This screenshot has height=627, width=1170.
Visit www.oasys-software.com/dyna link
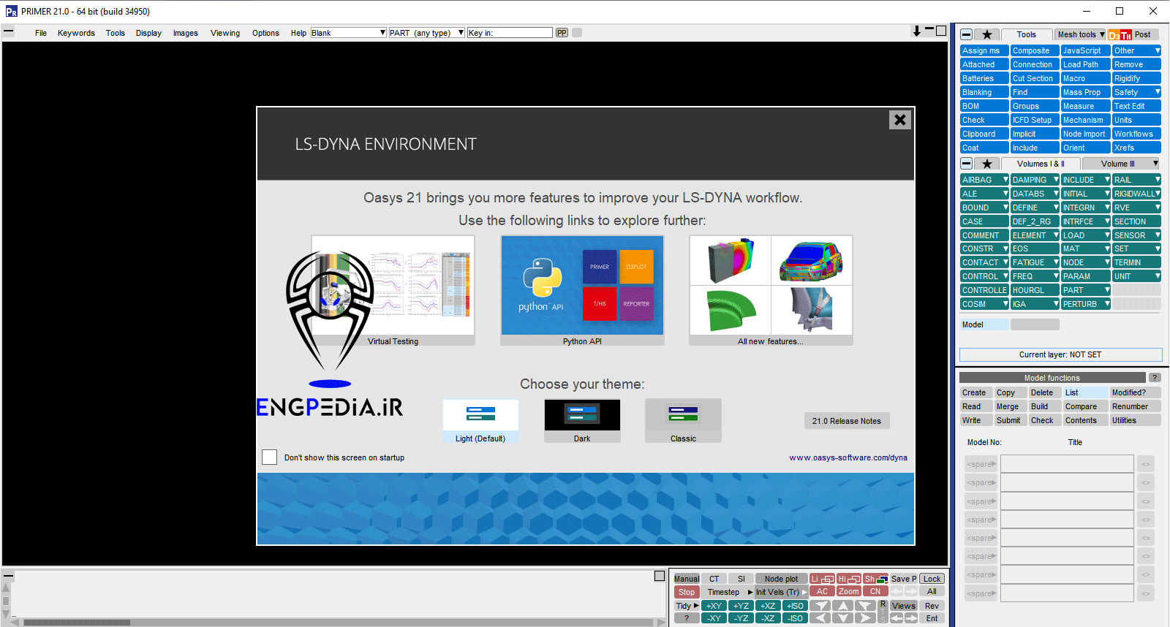pos(848,457)
